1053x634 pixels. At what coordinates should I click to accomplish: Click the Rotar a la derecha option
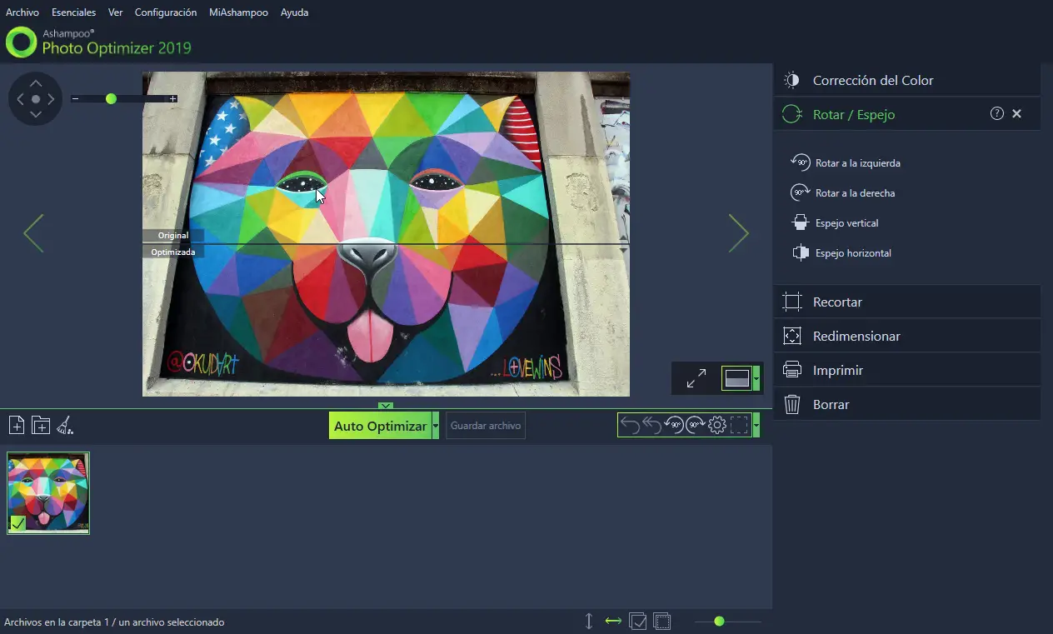click(843, 193)
